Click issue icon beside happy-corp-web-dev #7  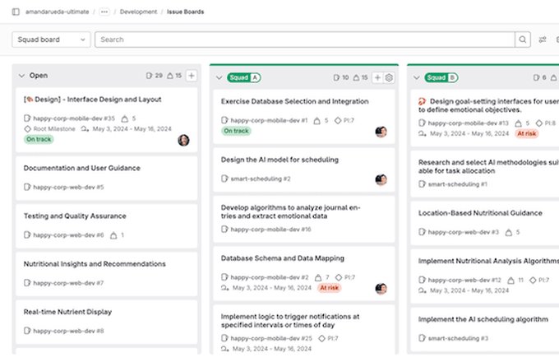[x=27, y=283]
